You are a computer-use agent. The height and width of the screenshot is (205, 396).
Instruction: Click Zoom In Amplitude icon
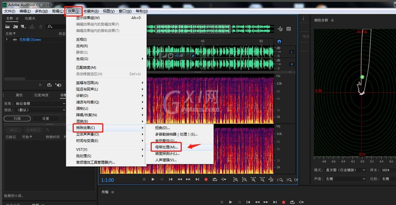pyautogui.click(x=235, y=179)
